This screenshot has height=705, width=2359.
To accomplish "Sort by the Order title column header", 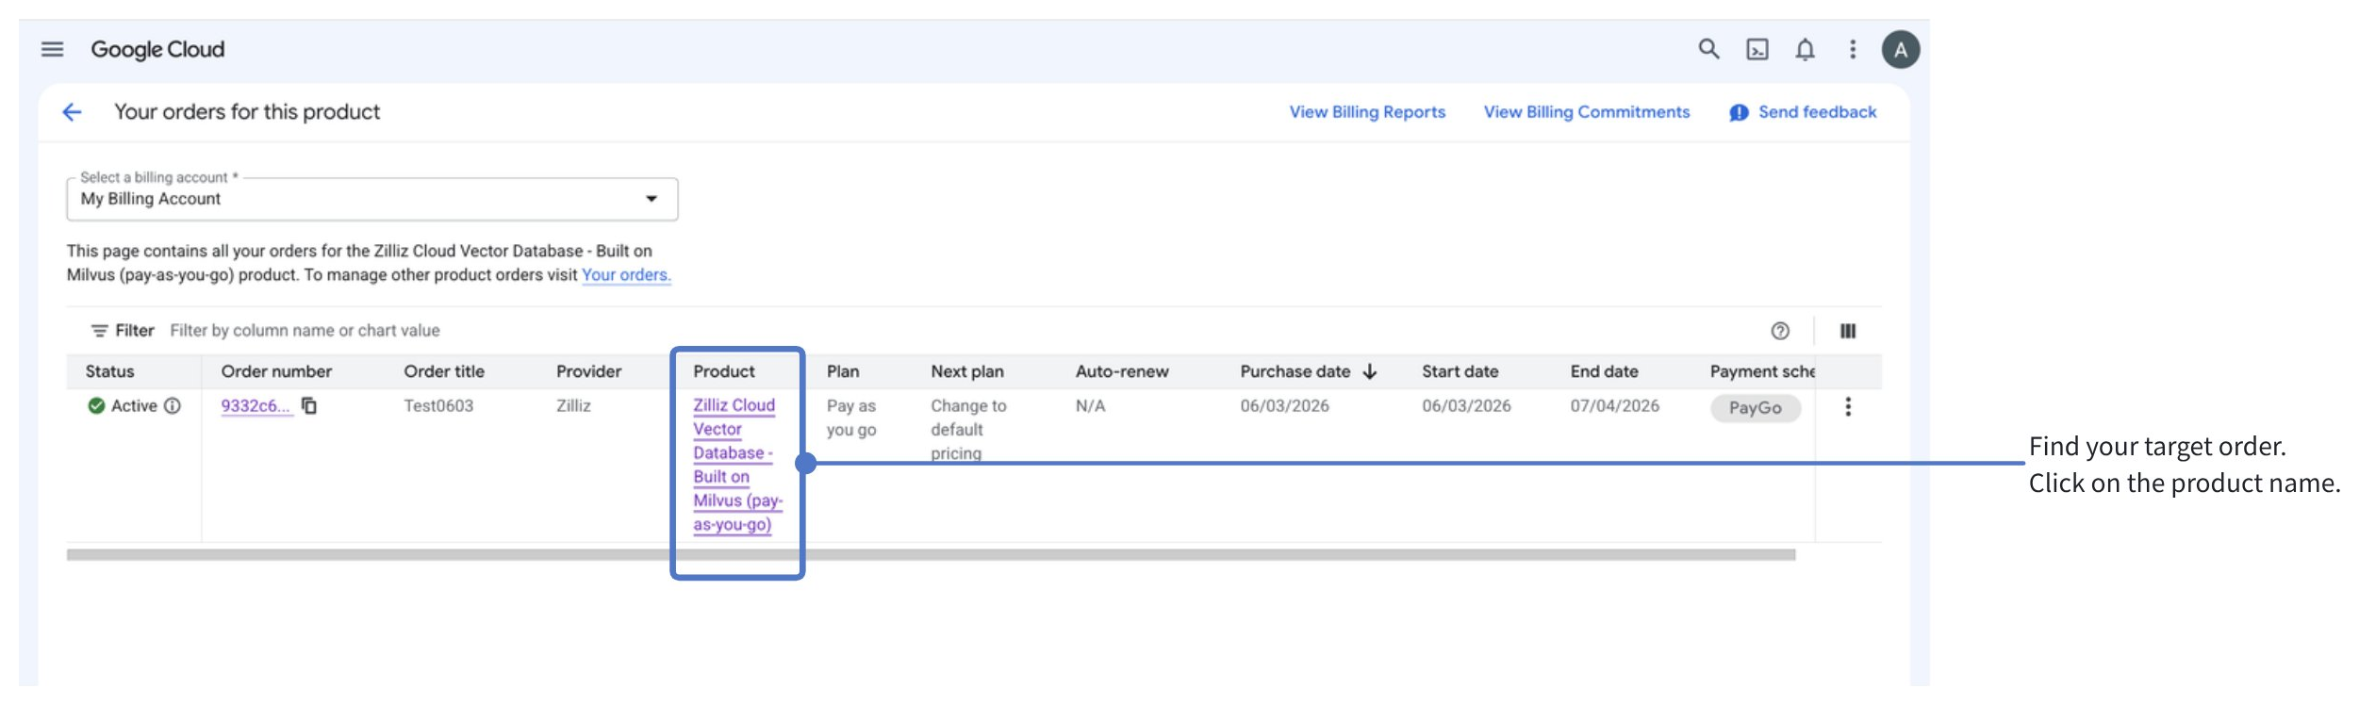I will click(444, 371).
